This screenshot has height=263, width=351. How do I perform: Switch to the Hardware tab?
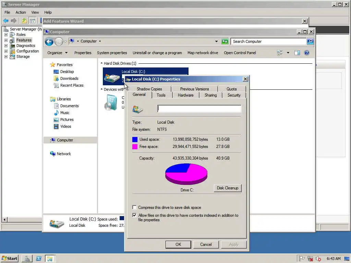coord(185,95)
